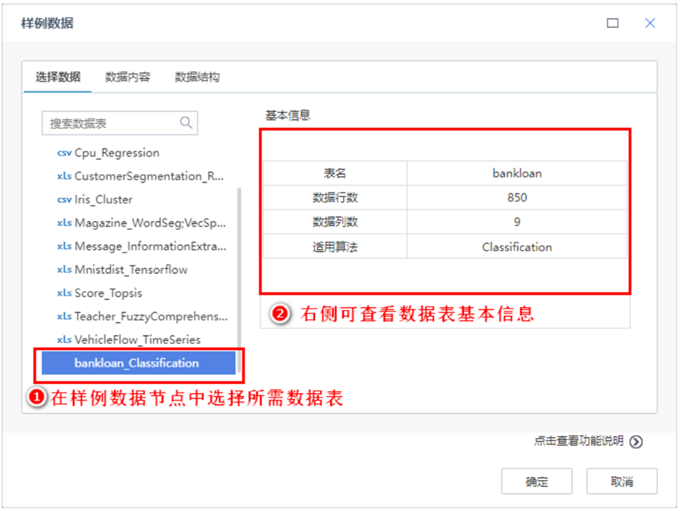This screenshot has height=511, width=680.
Task: Open the 点击查看功能说明 link
Action: [x=579, y=441]
